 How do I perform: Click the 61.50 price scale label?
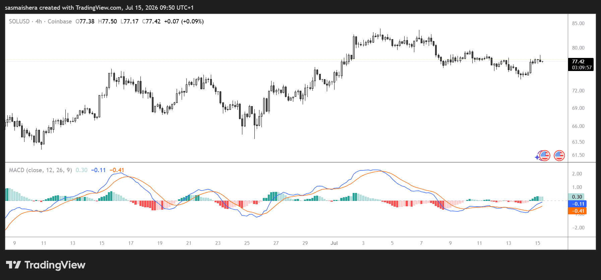point(578,155)
